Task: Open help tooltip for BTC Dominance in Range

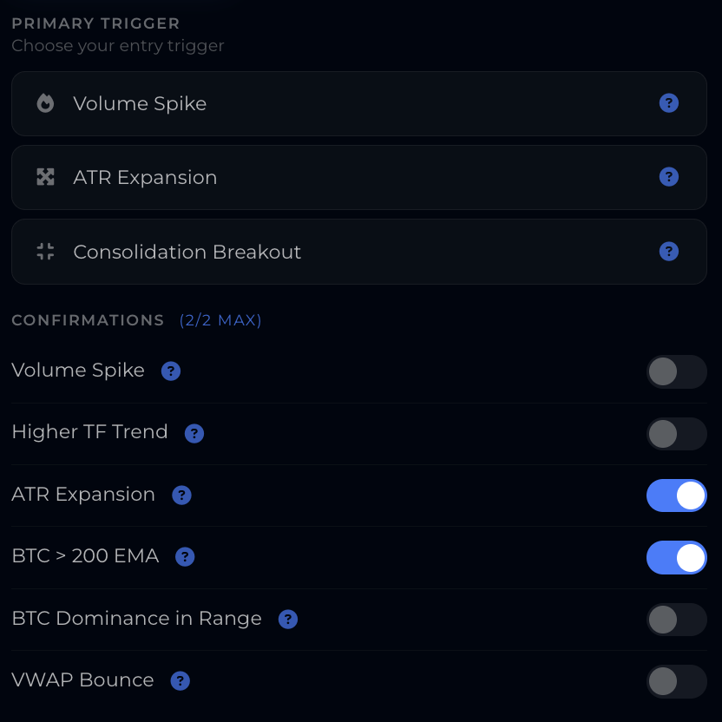Action: click(x=288, y=619)
